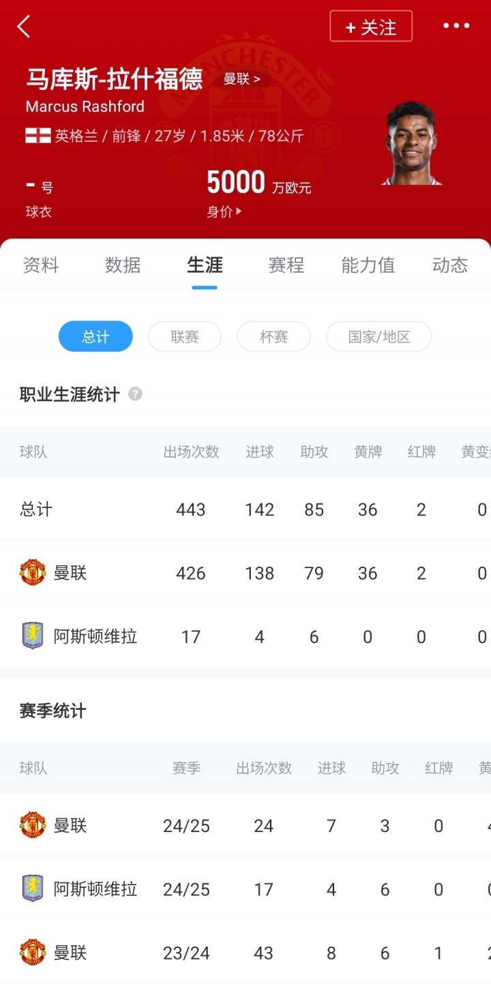Tap the Aston Villa crest in career totals
Viewport: 491px width, 997px height.
pos(33,636)
